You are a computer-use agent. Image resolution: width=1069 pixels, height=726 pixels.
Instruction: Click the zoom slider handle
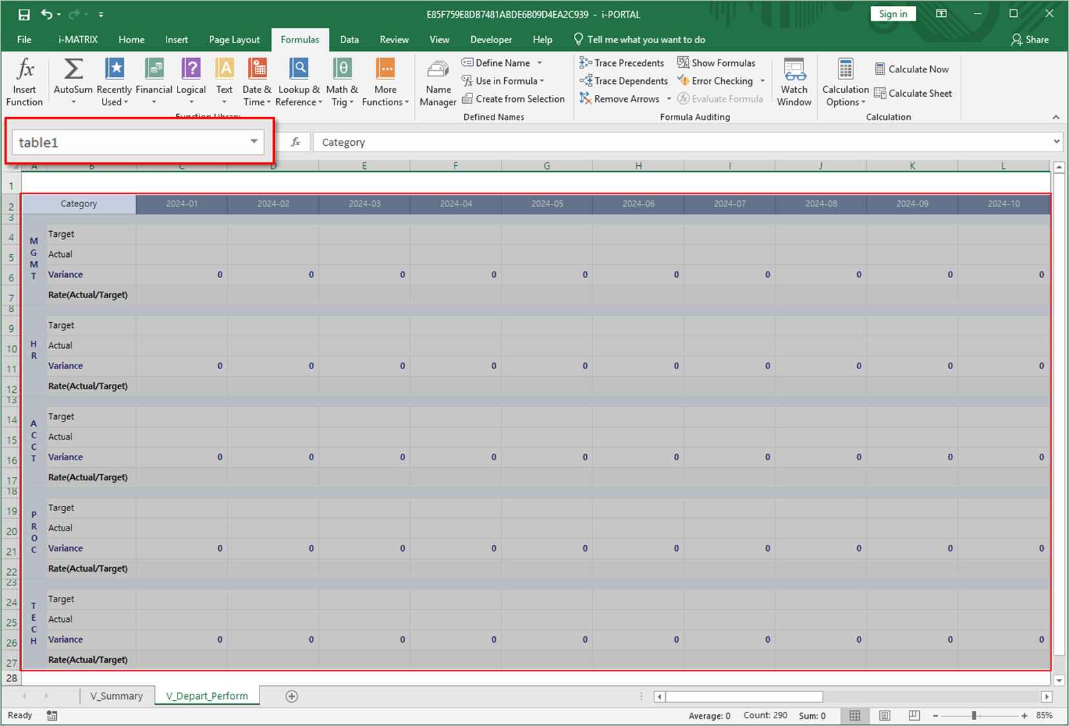coord(973,716)
